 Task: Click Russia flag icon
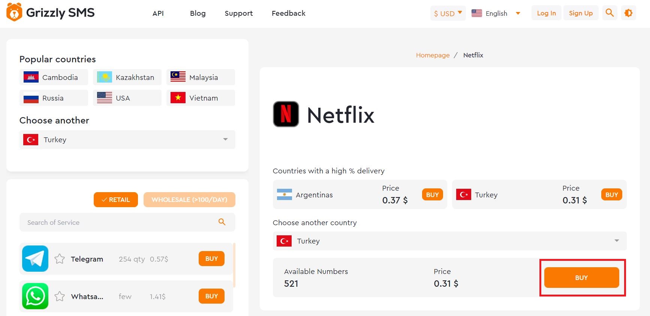coord(31,98)
